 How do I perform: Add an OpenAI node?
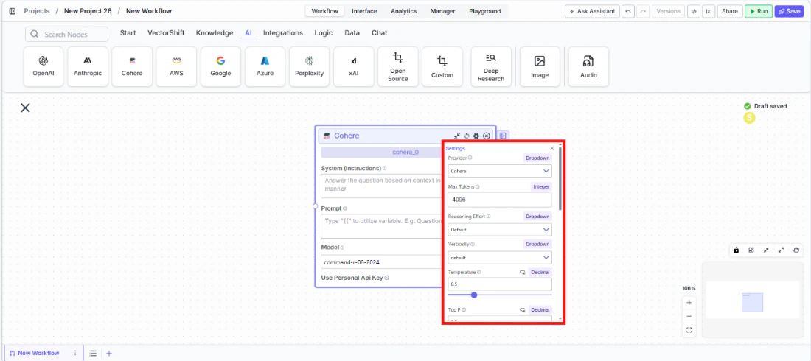coord(43,67)
